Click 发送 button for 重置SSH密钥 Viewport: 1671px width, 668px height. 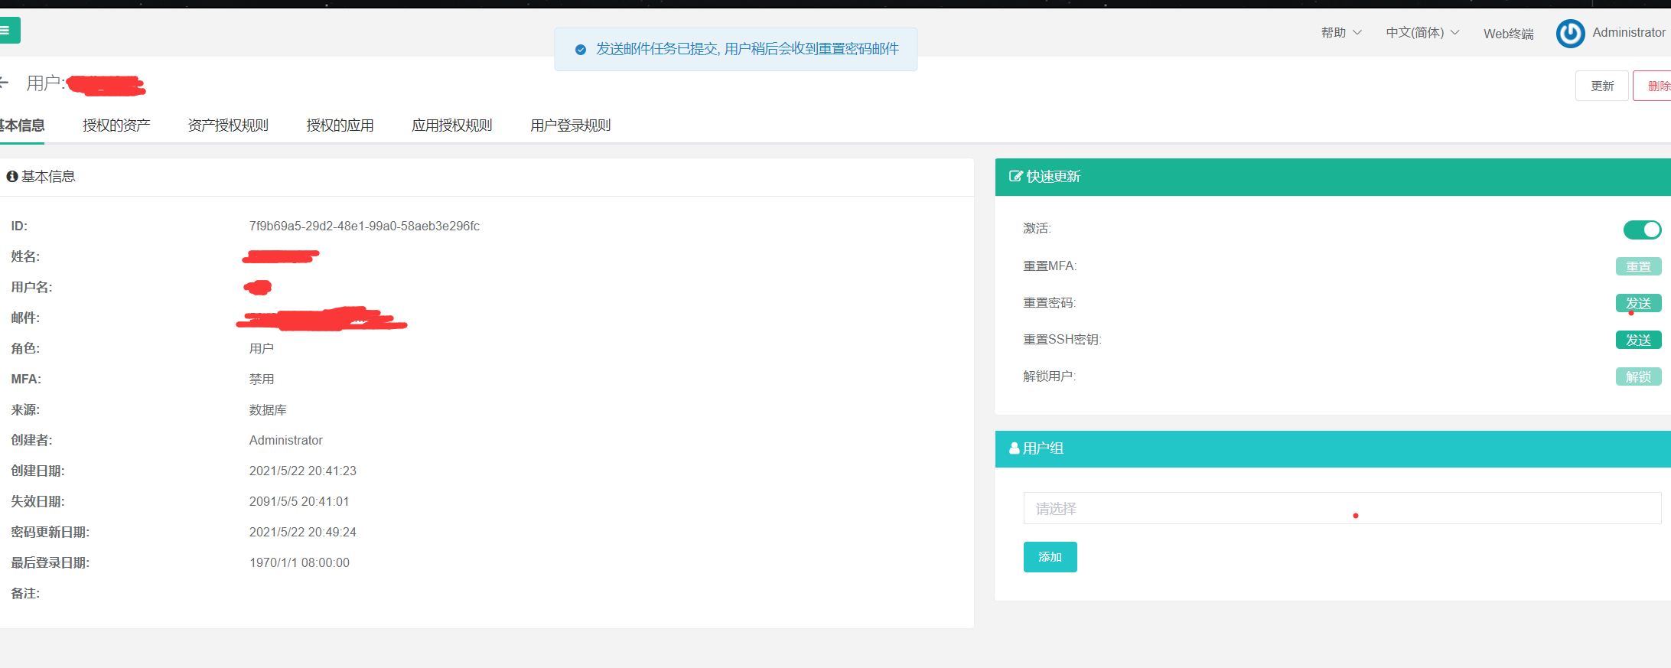(1638, 340)
